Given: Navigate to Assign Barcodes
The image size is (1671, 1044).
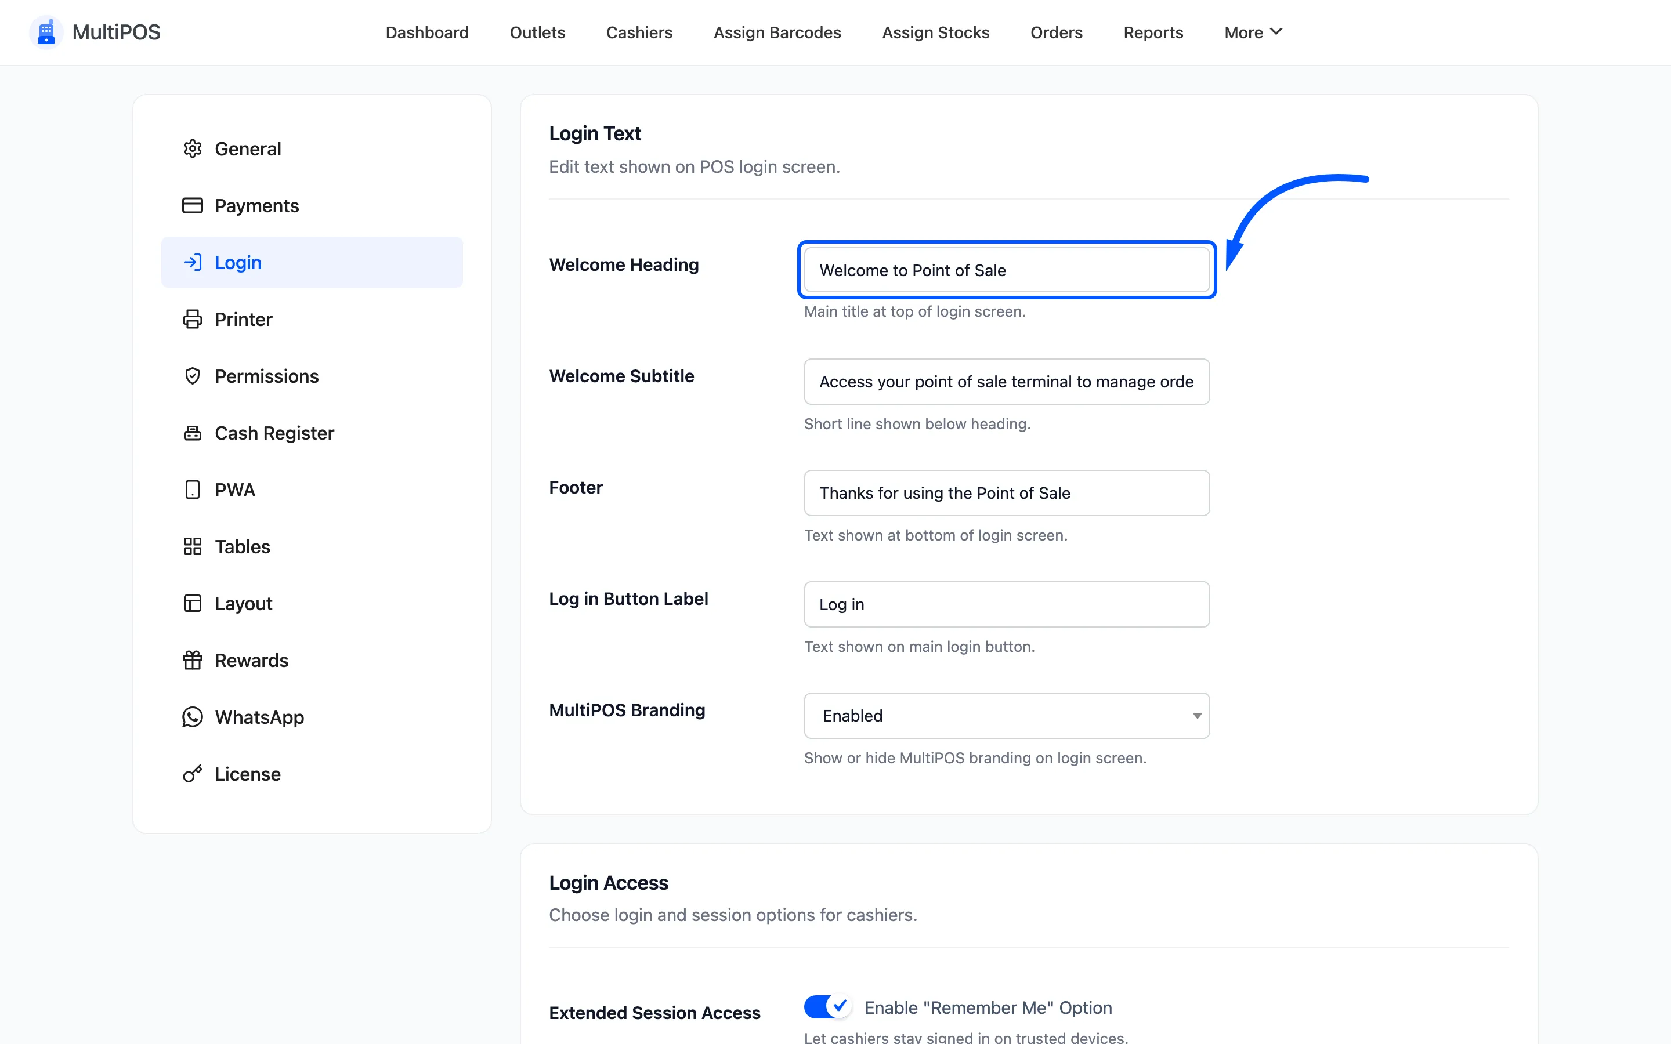Looking at the screenshot, I should pyautogui.click(x=777, y=32).
